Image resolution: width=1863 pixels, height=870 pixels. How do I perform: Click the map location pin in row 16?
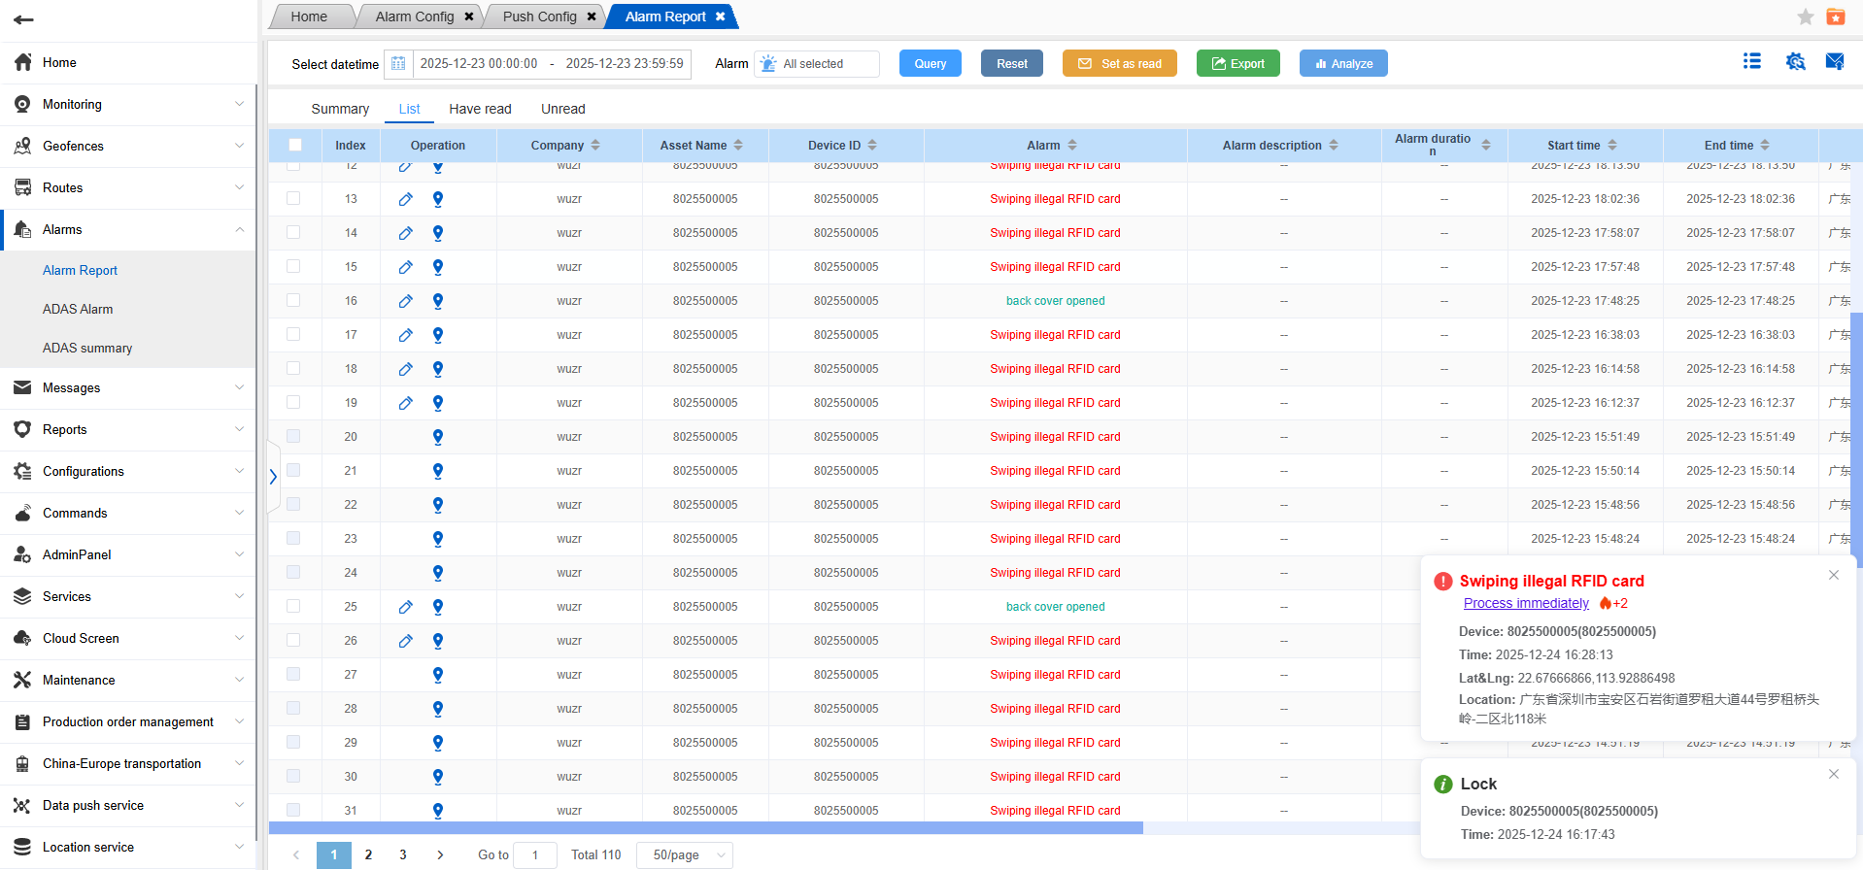pos(438,301)
